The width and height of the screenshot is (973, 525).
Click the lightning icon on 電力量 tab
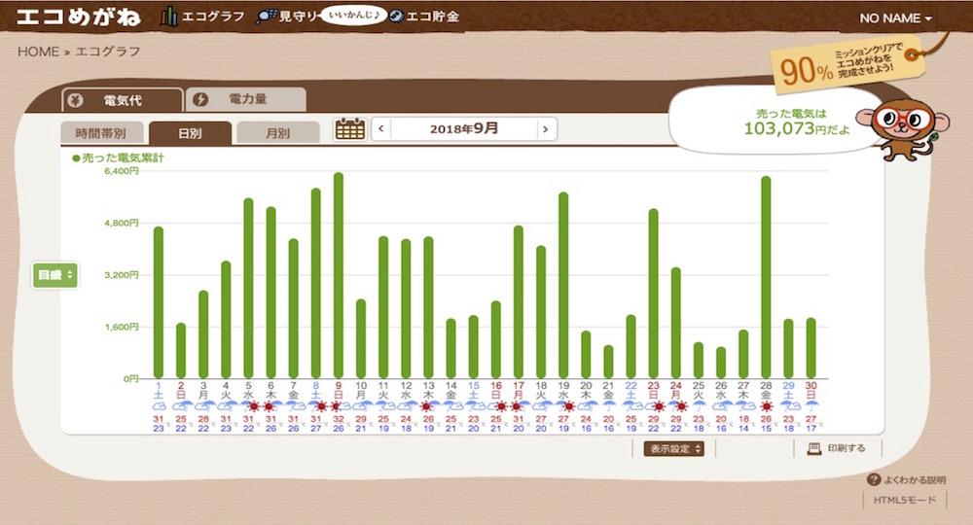click(x=199, y=99)
